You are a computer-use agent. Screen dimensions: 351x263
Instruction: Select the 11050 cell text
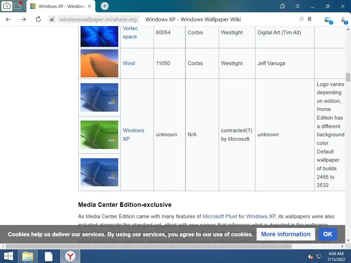163,63
